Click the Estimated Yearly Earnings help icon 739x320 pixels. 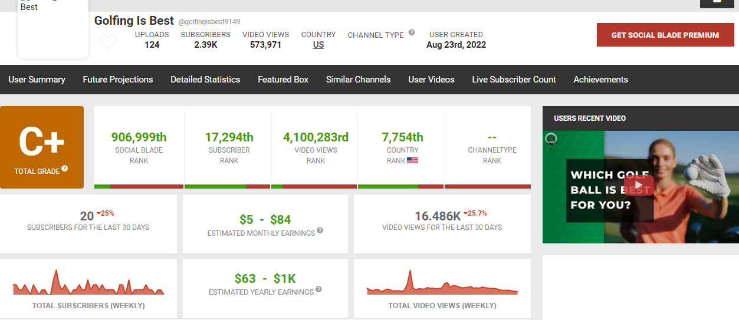tap(318, 289)
